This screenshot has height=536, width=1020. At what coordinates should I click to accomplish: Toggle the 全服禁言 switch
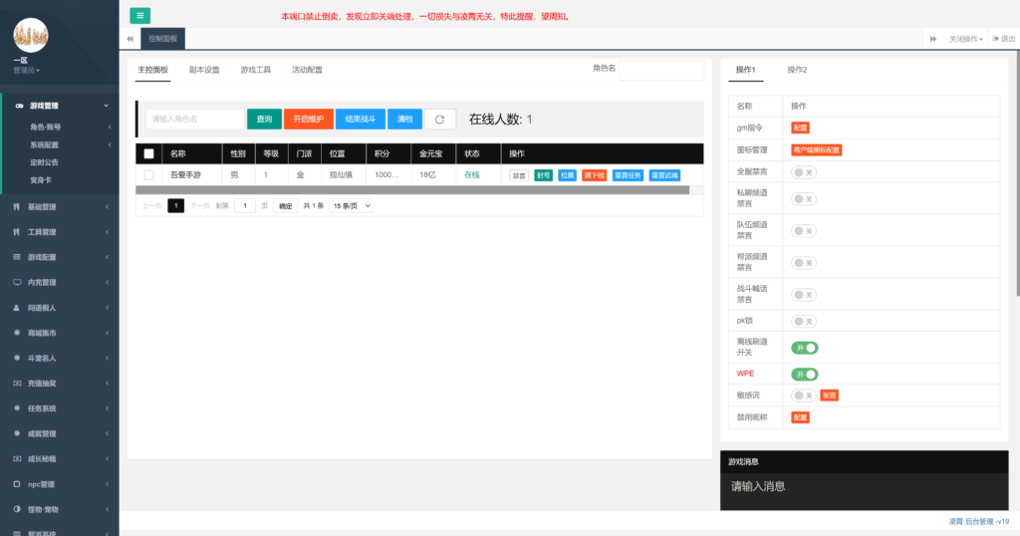pyautogui.click(x=804, y=172)
